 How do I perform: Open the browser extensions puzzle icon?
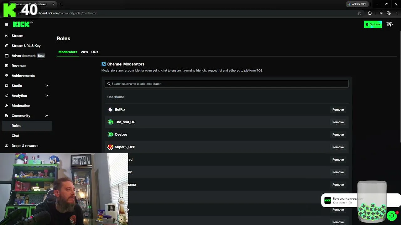pyautogui.click(x=370, y=13)
